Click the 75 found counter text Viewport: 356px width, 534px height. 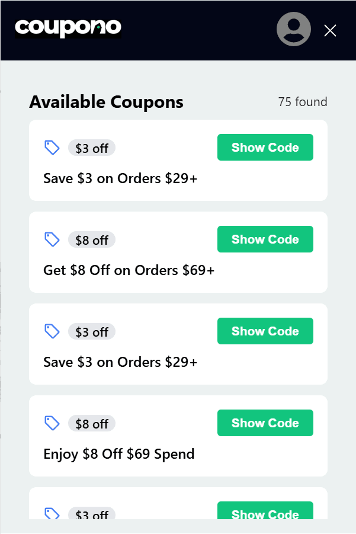pos(301,102)
